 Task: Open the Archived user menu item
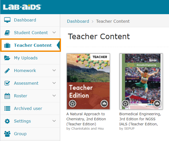pos(28,108)
